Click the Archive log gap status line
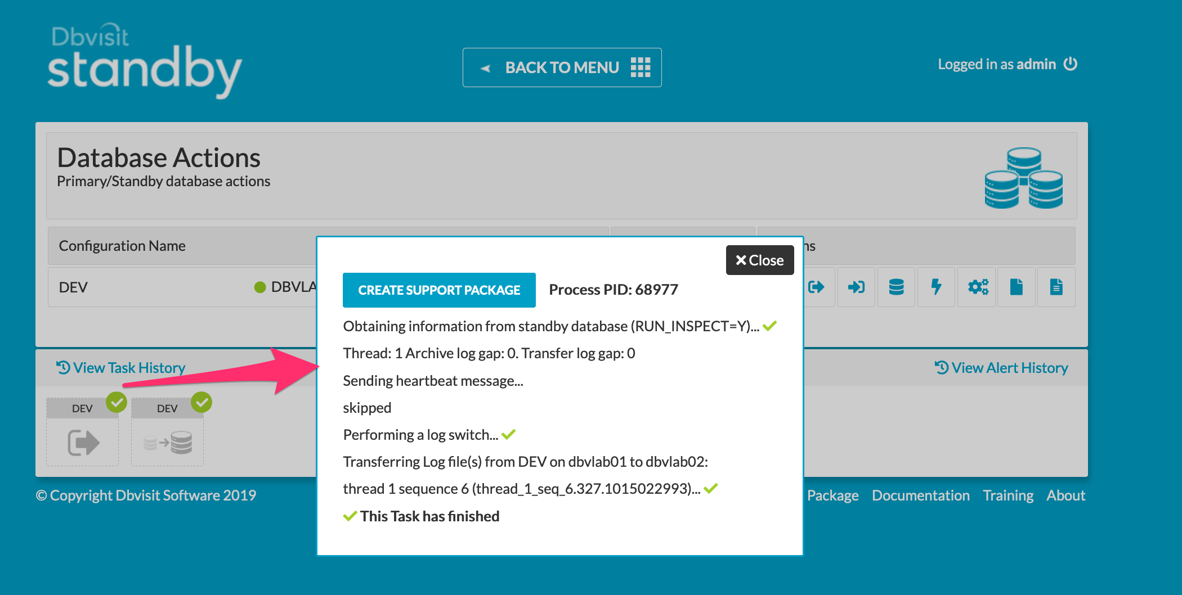The width and height of the screenshot is (1182, 595). point(489,353)
